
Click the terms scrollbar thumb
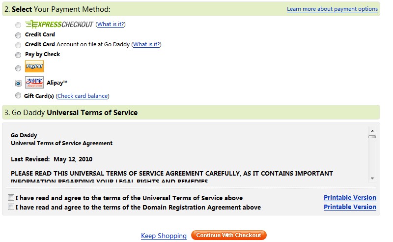[372, 137]
